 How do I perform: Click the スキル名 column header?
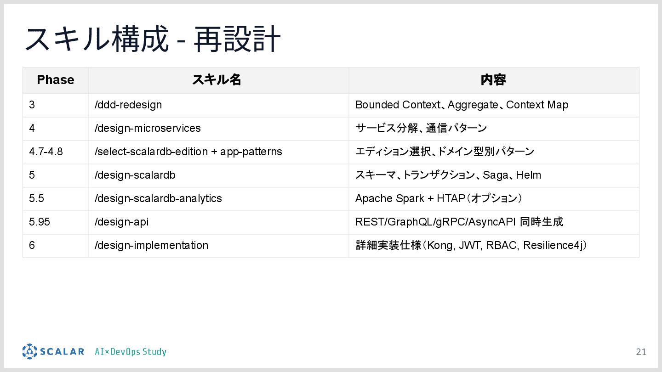[218, 80]
